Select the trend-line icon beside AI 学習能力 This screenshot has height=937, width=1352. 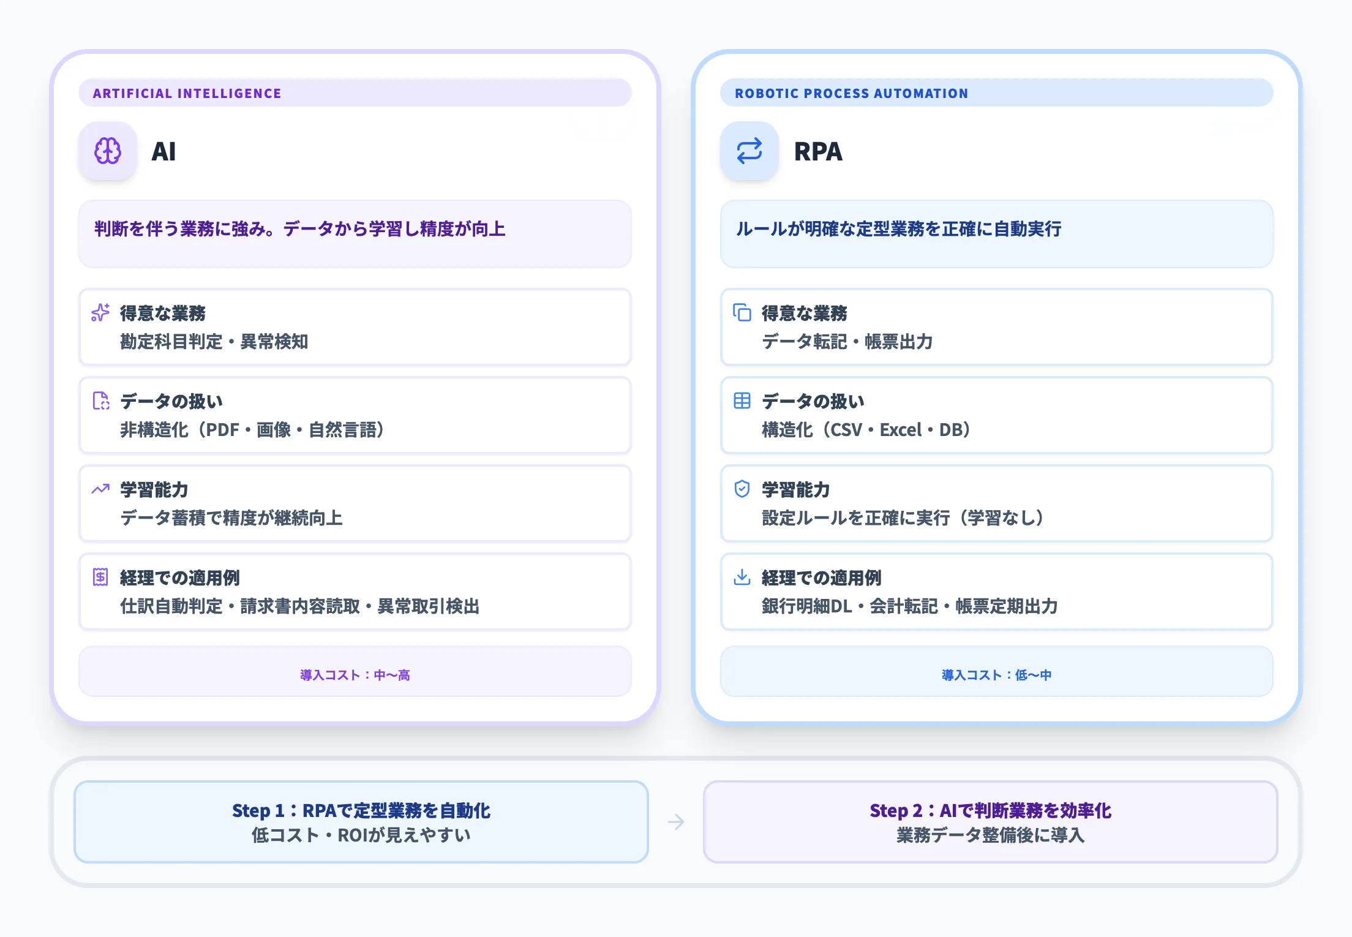[100, 489]
